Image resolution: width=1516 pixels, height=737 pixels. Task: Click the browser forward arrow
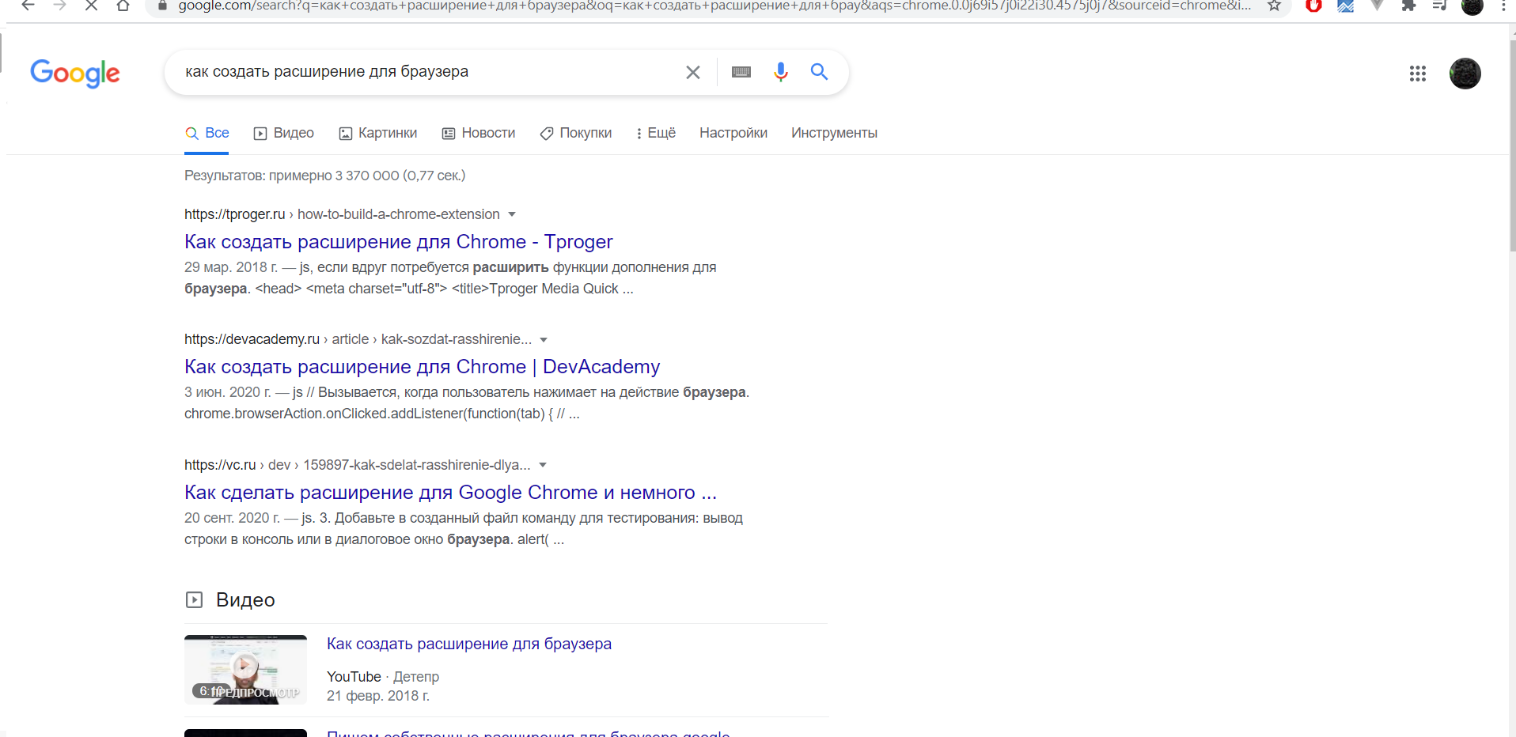(x=59, y=6)
